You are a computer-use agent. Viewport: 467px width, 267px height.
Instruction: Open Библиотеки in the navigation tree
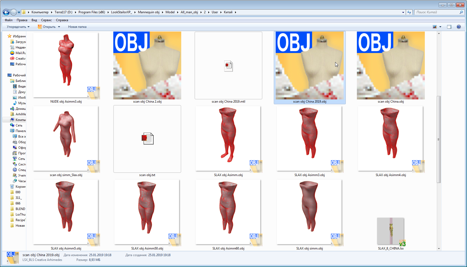(18, 81)
